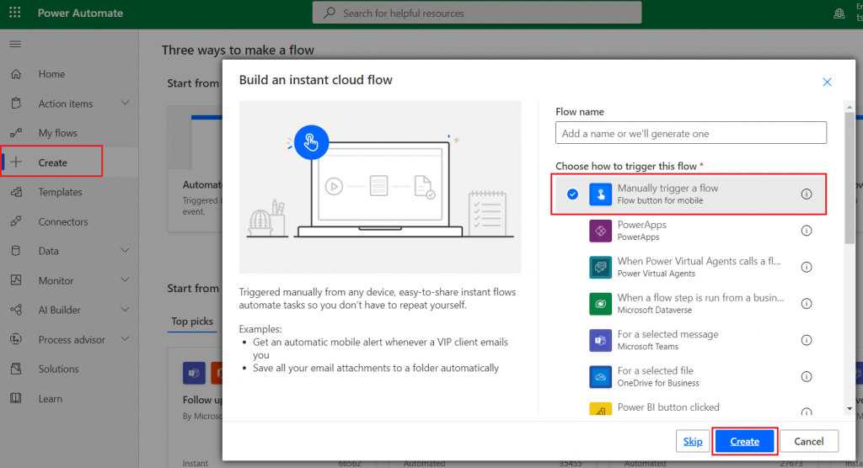Show info for Power Virtual Agents trigger
Screen dimensions: 863x468
click(x=807, y=267)
